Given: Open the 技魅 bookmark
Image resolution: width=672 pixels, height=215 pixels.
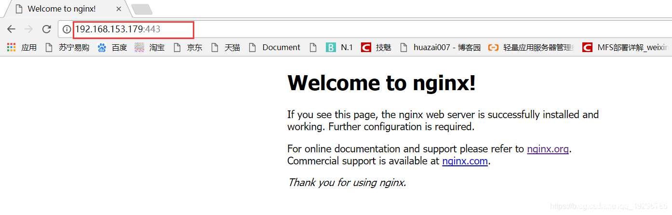Looking at the screenshot, I should pyautogui.click(x=376, y=47).
